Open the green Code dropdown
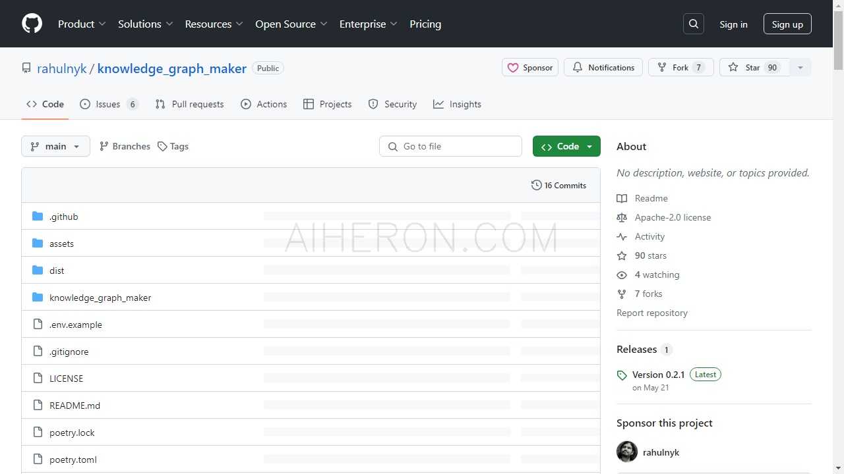 point(566,145)
